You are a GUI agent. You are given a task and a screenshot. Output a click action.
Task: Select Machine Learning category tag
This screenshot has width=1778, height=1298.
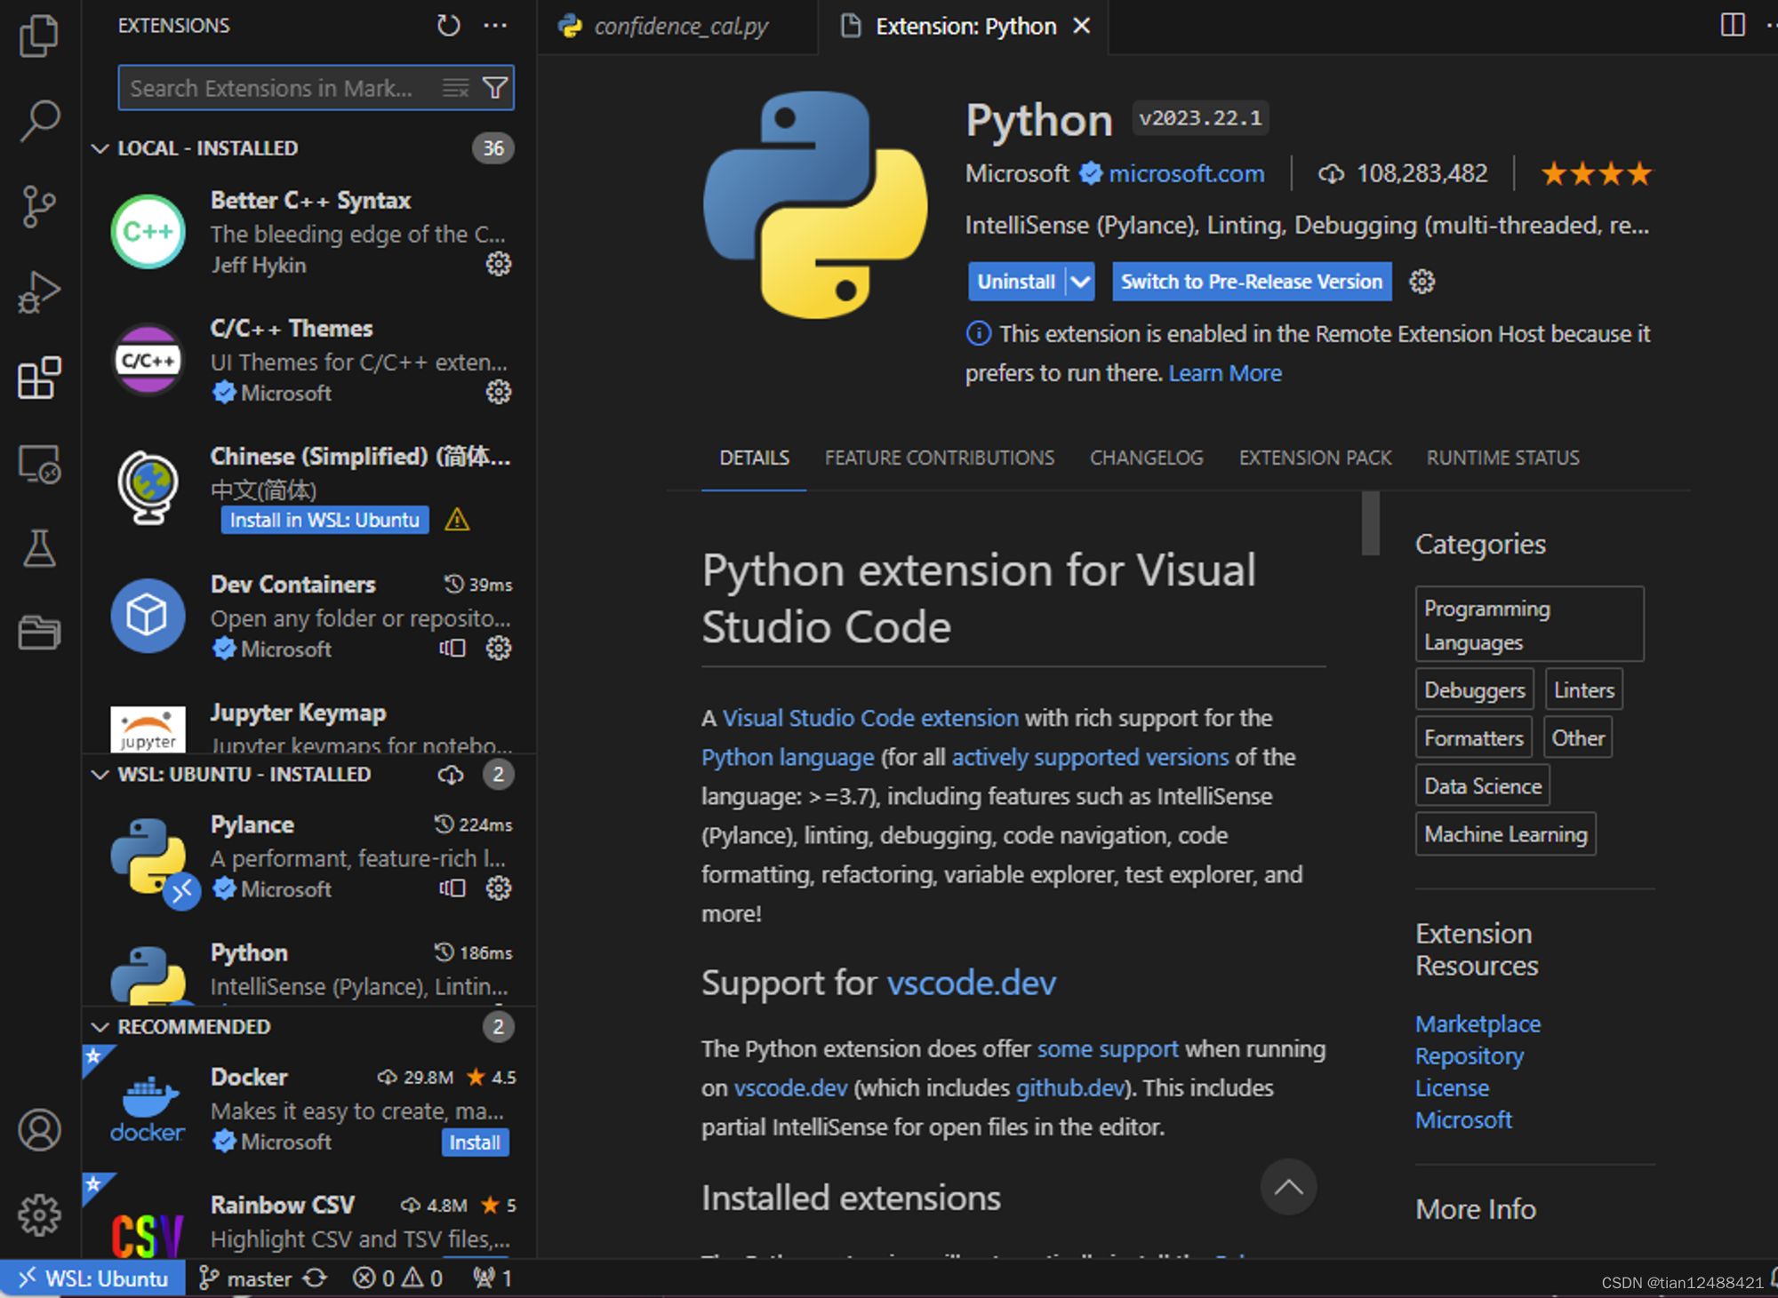(1505, 834)
